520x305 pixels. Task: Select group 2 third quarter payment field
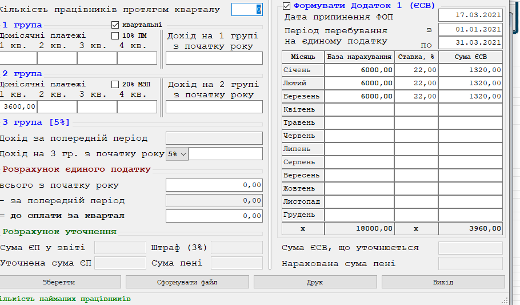(97, 107)
